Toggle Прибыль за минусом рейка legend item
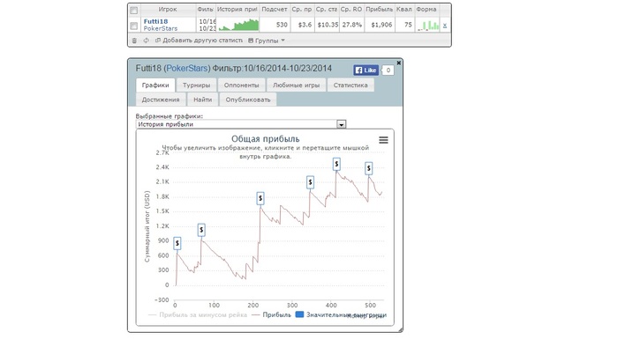The height and width of the screenshot is (347, 618). 198,314
